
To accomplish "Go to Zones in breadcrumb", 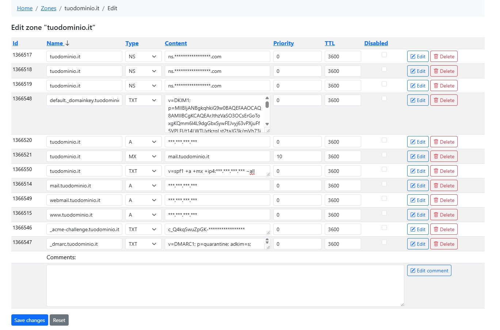I will click(49, 8).
